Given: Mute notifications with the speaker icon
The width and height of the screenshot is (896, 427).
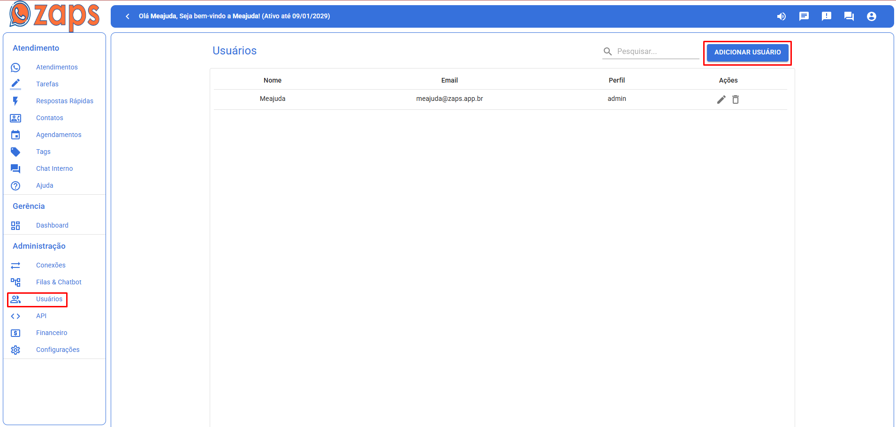Looking at the screenshot, I should [781, 16].
